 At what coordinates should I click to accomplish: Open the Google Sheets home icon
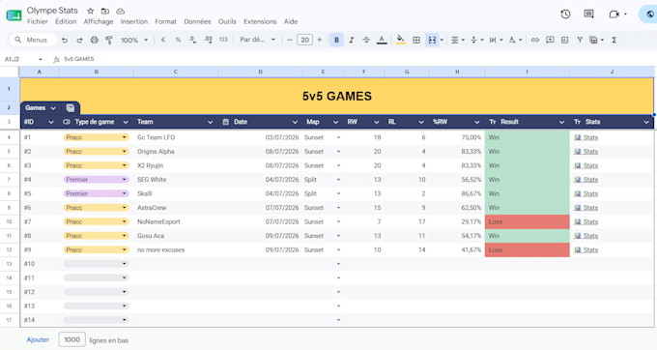(x=14, y=15)
